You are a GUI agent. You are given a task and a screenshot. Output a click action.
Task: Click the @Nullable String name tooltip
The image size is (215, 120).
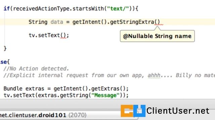(157, 36)
